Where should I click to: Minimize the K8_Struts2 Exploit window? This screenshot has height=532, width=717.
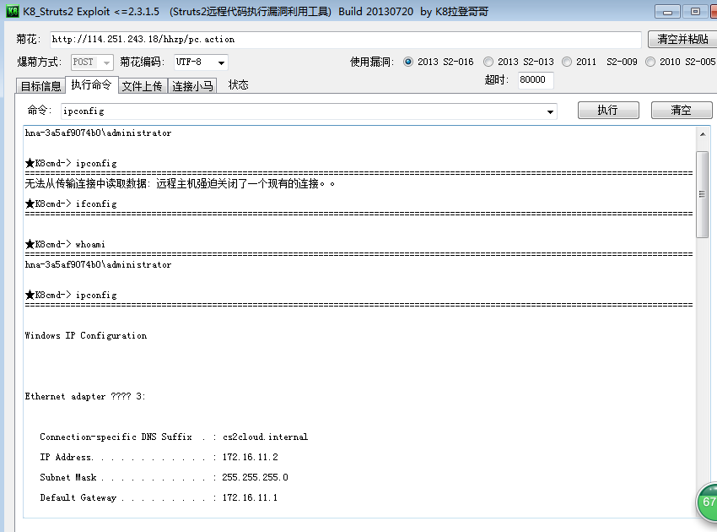667,12
